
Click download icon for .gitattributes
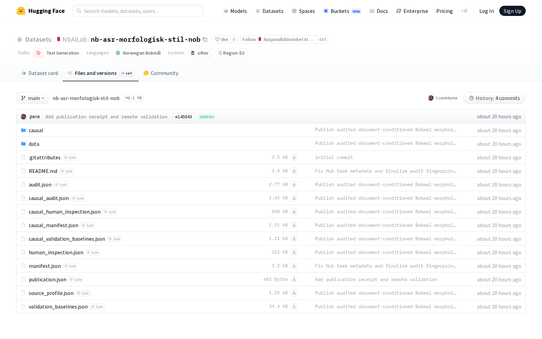point(294,157)
